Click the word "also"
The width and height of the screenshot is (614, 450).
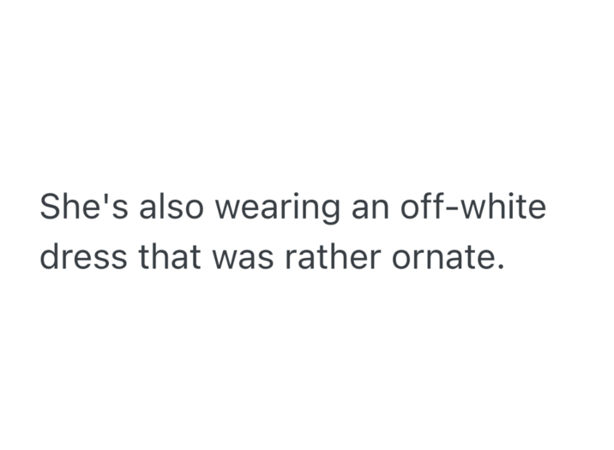pyautogui.click(x=158, y=208)
